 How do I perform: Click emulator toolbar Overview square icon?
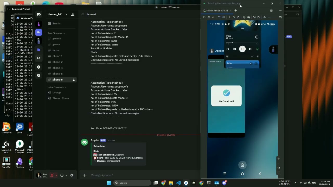click(x=238, y=17)
